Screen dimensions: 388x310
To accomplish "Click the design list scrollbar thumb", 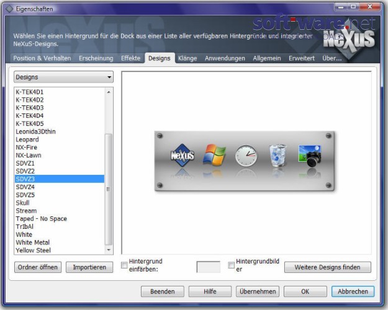I will click(x=109, y=189).
